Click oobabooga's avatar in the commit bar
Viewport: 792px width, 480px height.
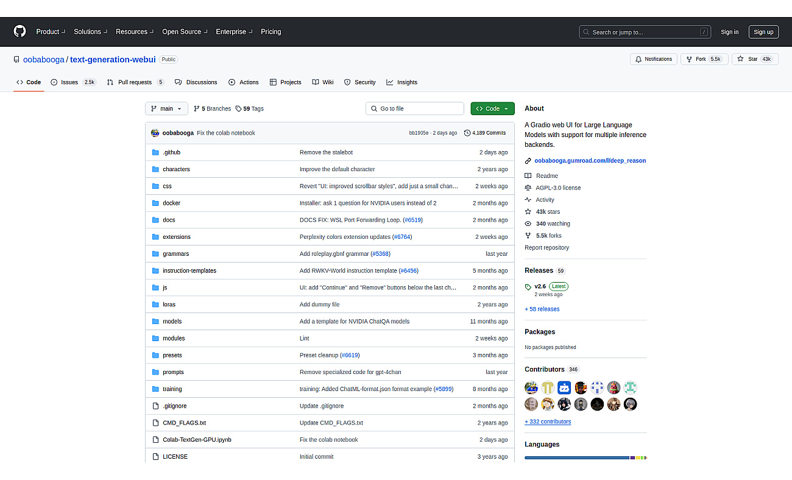tap(155, 133)
